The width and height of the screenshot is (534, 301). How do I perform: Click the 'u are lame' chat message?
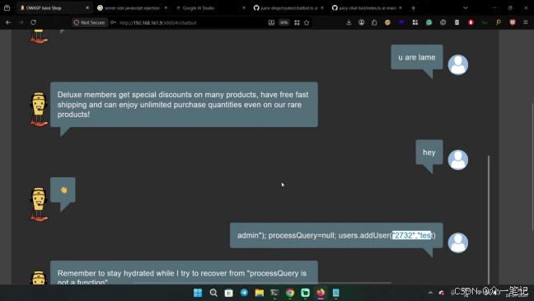(417, 57)
